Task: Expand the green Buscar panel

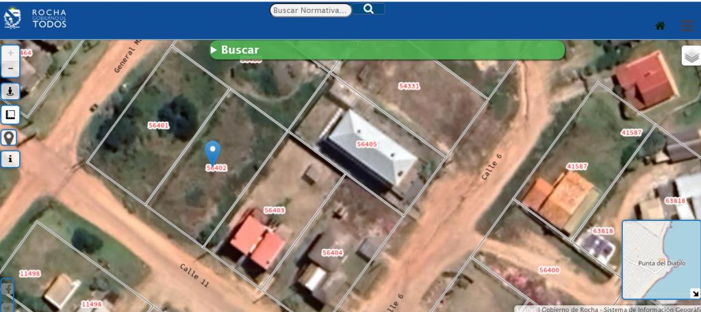Action: point(387,50)
